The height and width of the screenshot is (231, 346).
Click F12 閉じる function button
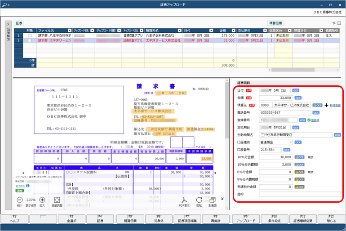pyautogui.click(x=331, y=219)
